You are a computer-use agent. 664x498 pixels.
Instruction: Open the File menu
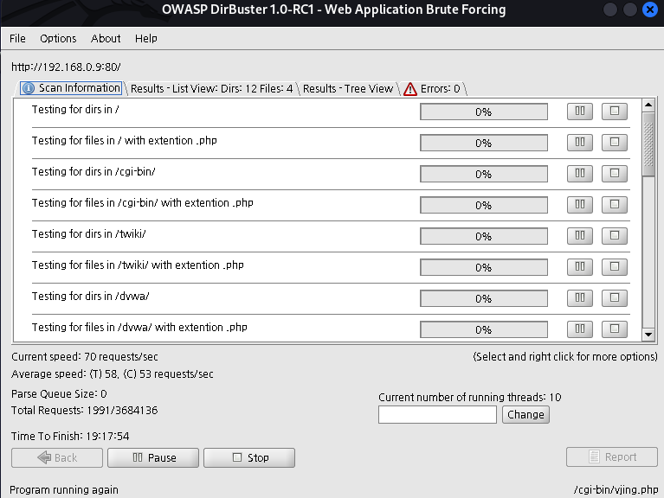tap(17, 38)
